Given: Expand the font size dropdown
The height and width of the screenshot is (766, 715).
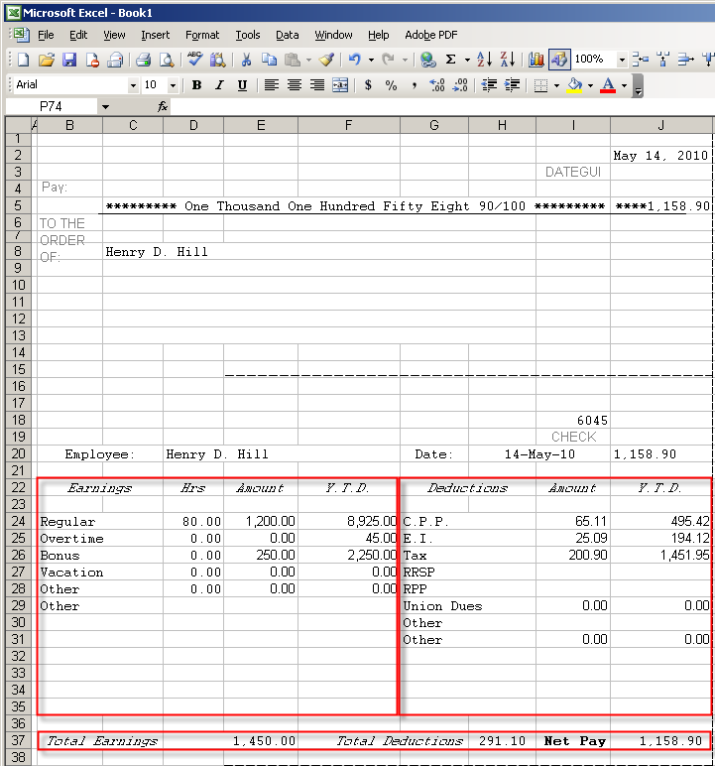Looking at the screenshot, I should [x=173, y=85].
